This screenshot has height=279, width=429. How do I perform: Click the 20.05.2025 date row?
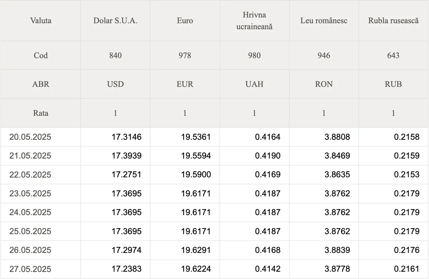coord(214,137)
